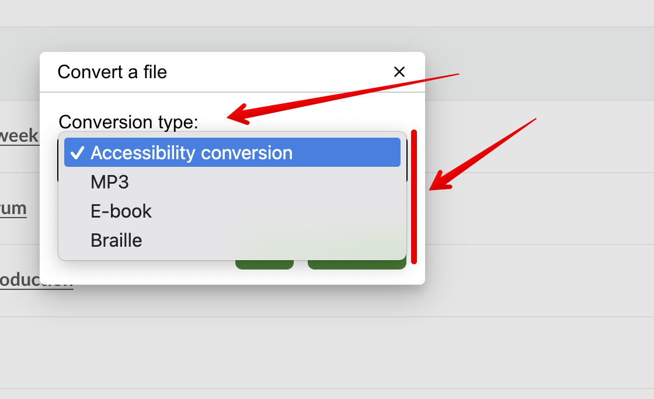Select the Accessibility conversion option
654x399 pixels.
pos(192,153)
